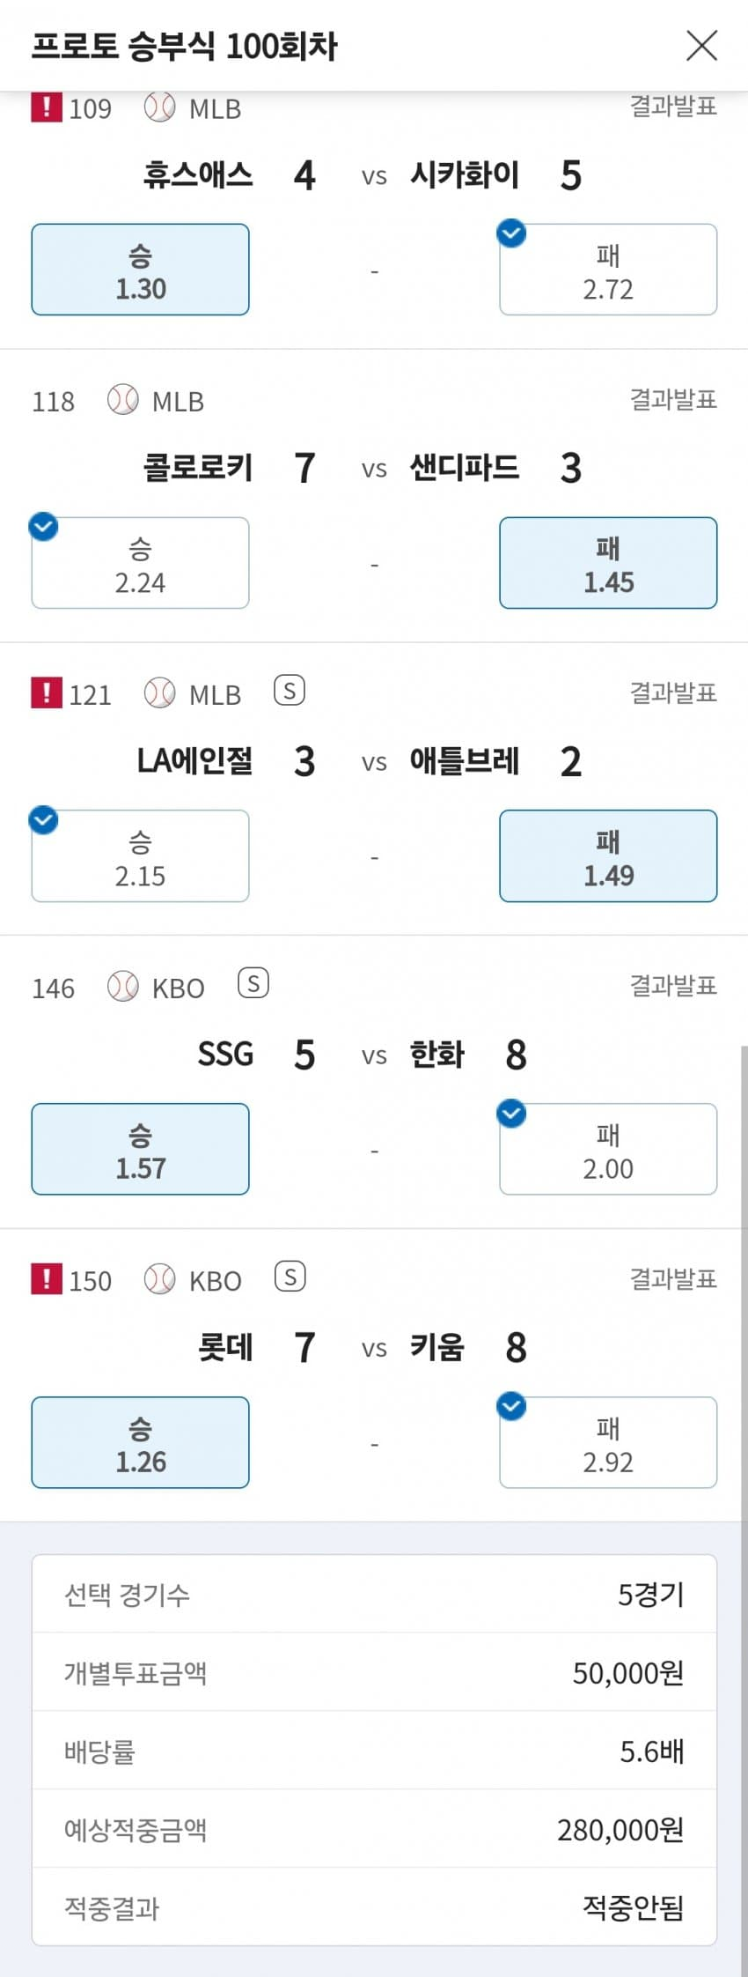Click the S badge on match 150
Screen dimensions: 748x1977
(x=290, y=1277)
